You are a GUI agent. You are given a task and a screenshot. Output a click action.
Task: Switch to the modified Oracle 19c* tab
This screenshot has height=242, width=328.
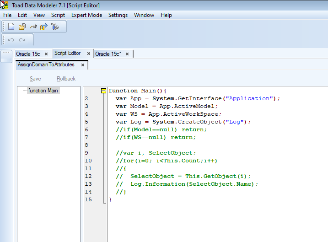[108, 54]
